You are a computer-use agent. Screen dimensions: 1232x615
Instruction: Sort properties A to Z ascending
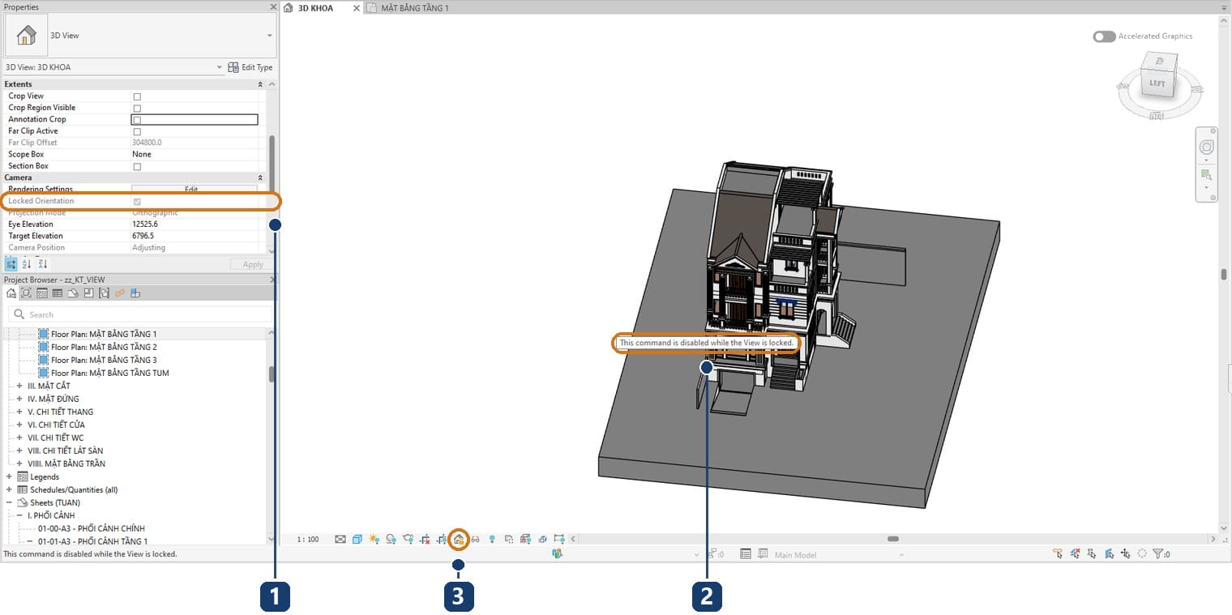tap(27, 264)
